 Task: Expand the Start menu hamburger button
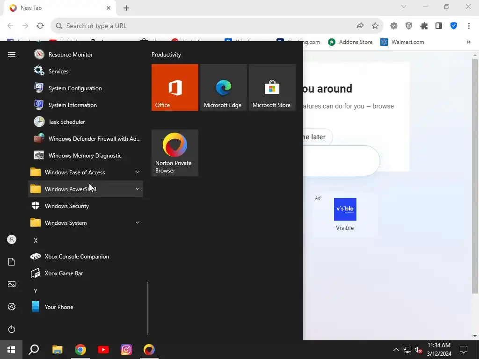[x=12, y=55]
